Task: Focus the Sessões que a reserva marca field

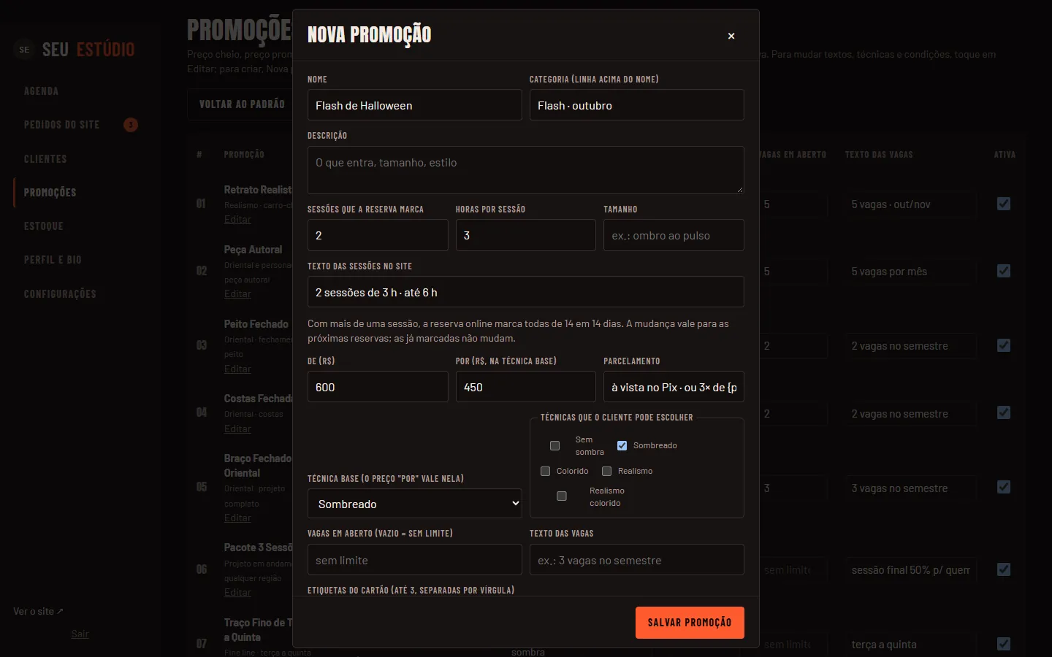Action: coord(378,235)
